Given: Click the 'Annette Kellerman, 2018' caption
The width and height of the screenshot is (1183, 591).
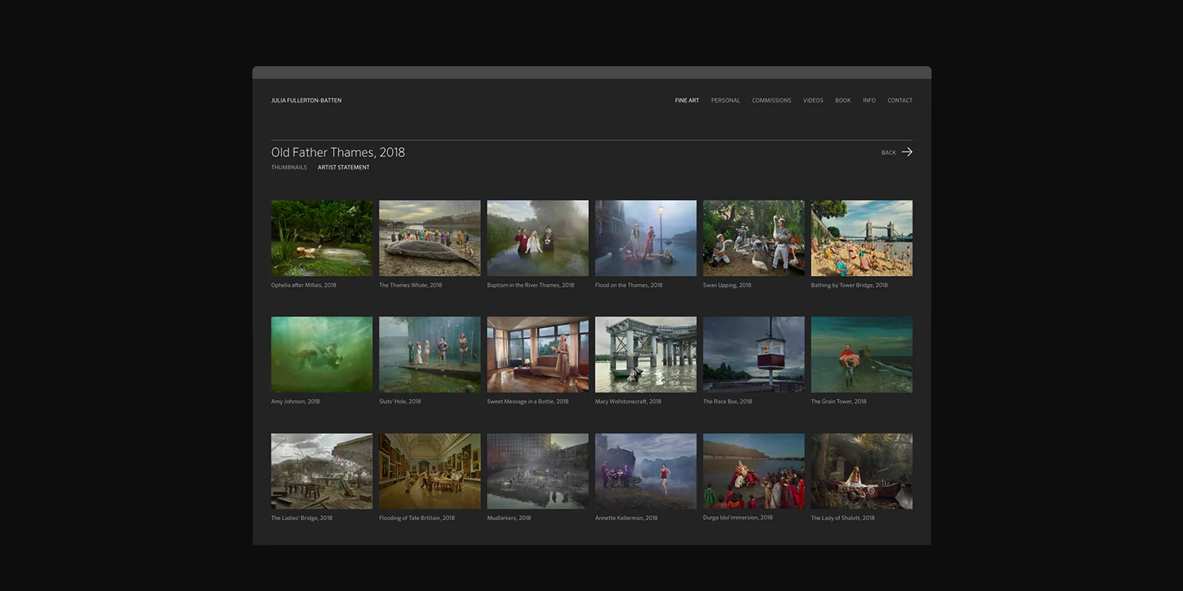Looking at the screenshot, I should (x=627, y=519).
